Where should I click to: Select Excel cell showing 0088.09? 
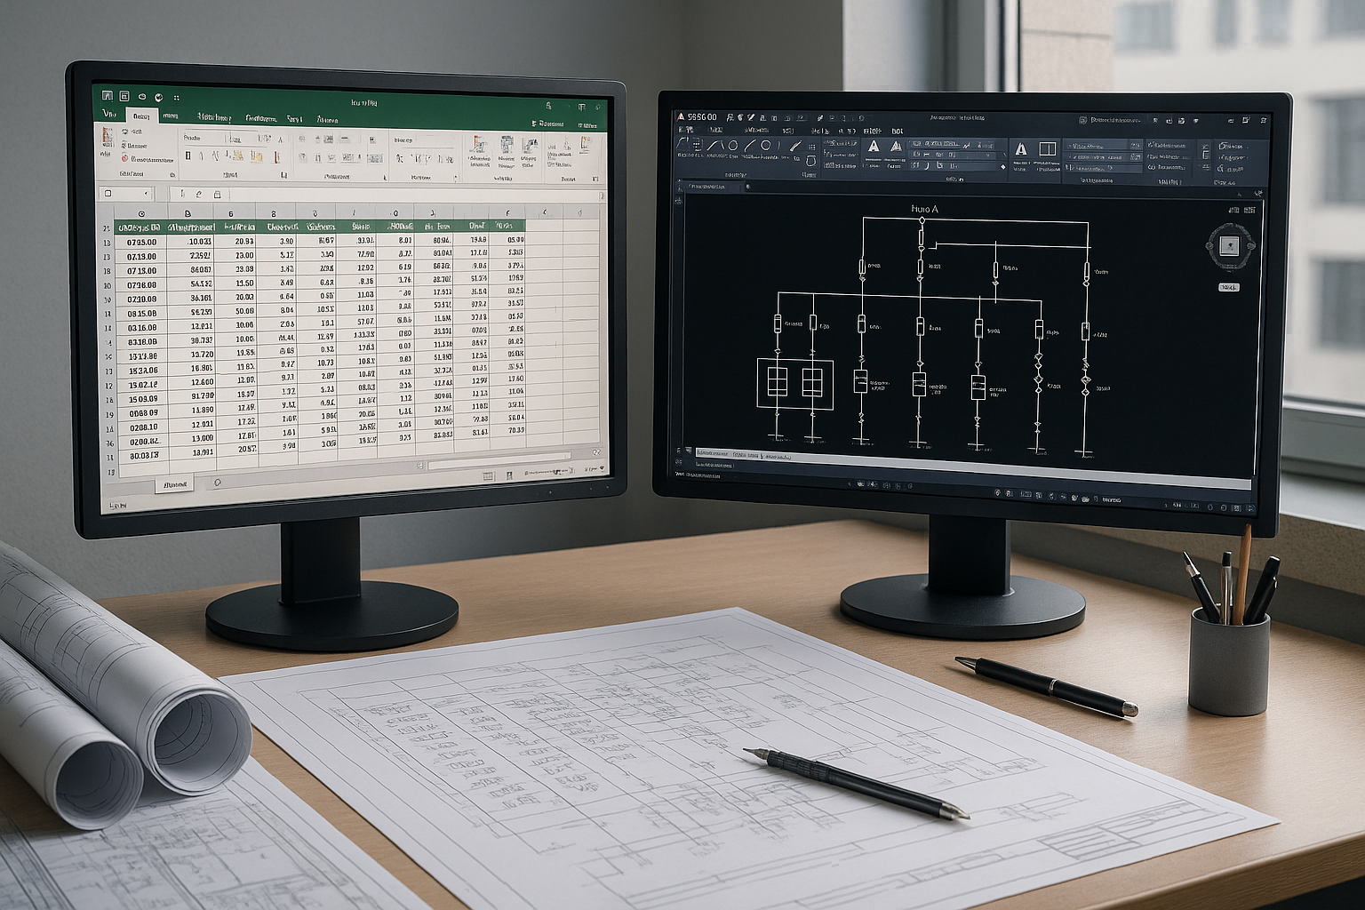[143, 413]
